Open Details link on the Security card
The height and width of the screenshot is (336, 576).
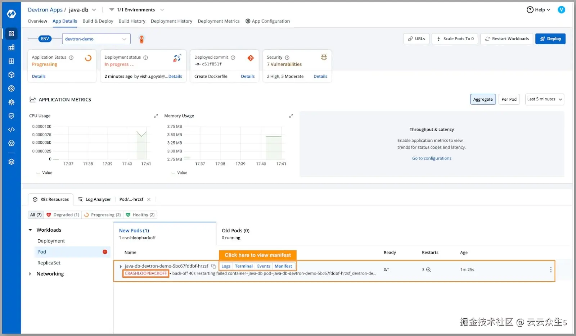point(320,76)
